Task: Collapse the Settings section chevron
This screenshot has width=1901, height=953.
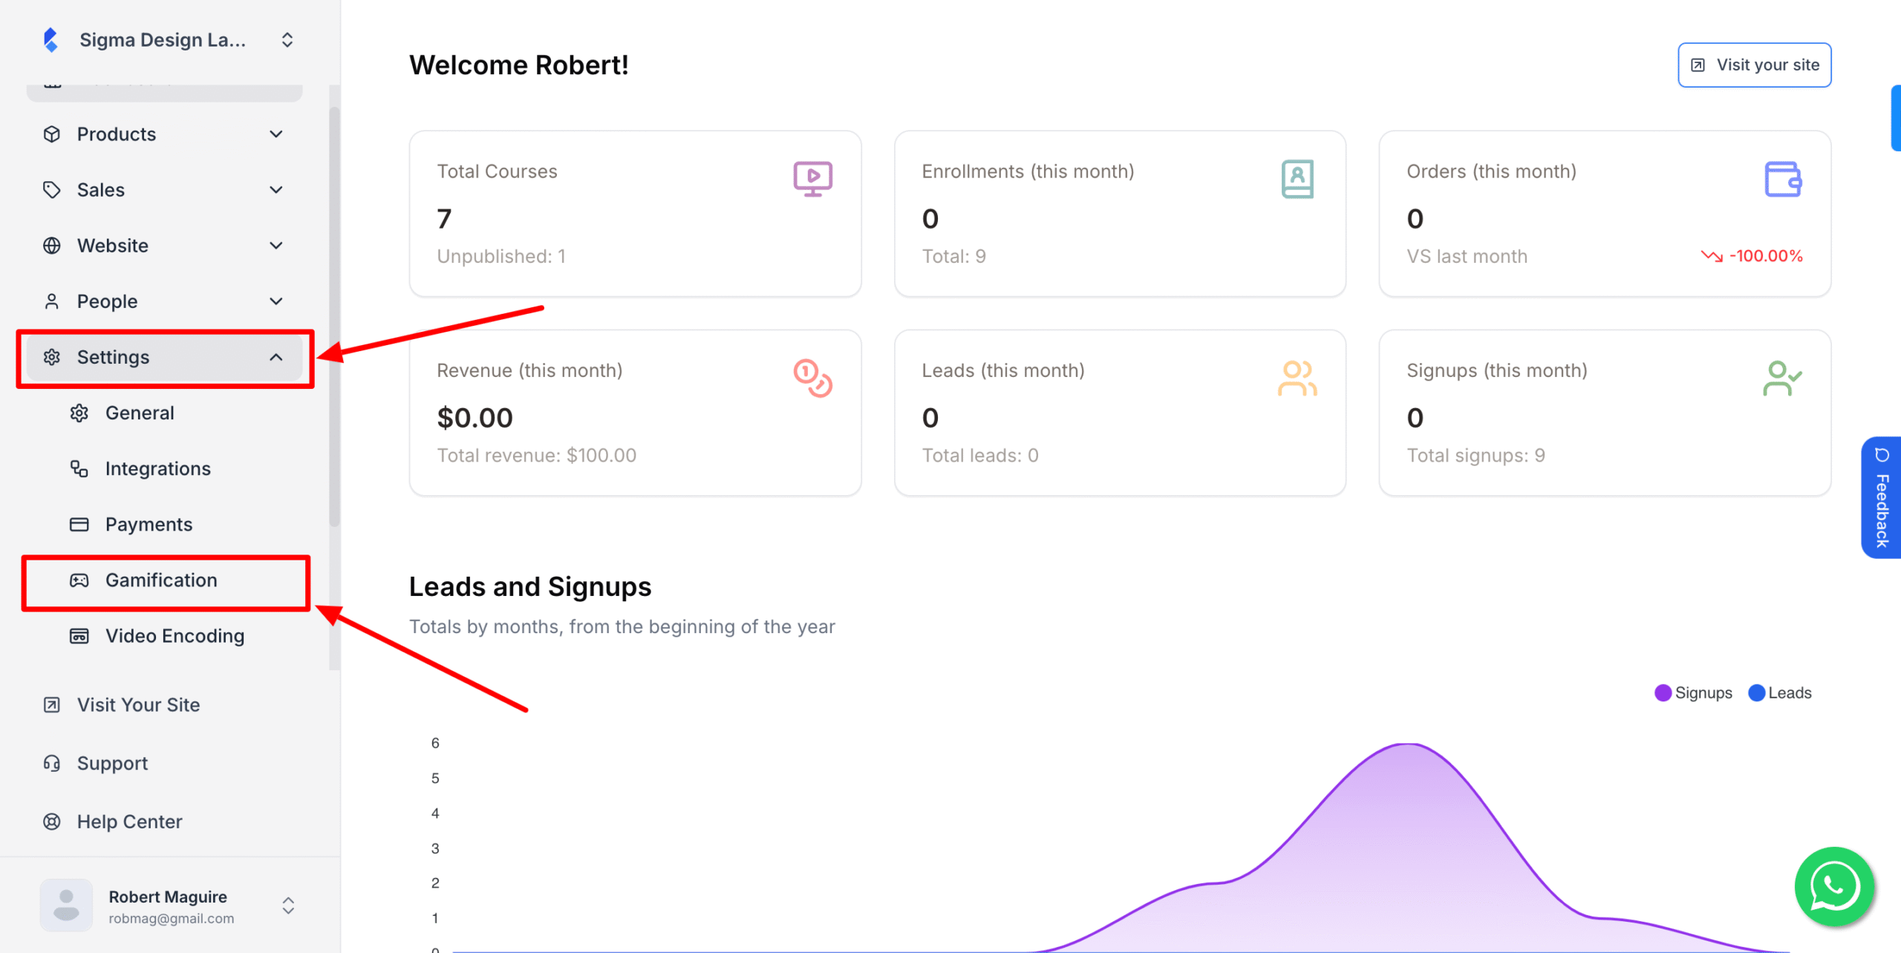Action: point(276,357)
